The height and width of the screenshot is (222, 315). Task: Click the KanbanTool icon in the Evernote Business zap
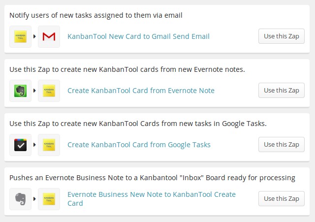pyautogui.click(x=49, y=199)
